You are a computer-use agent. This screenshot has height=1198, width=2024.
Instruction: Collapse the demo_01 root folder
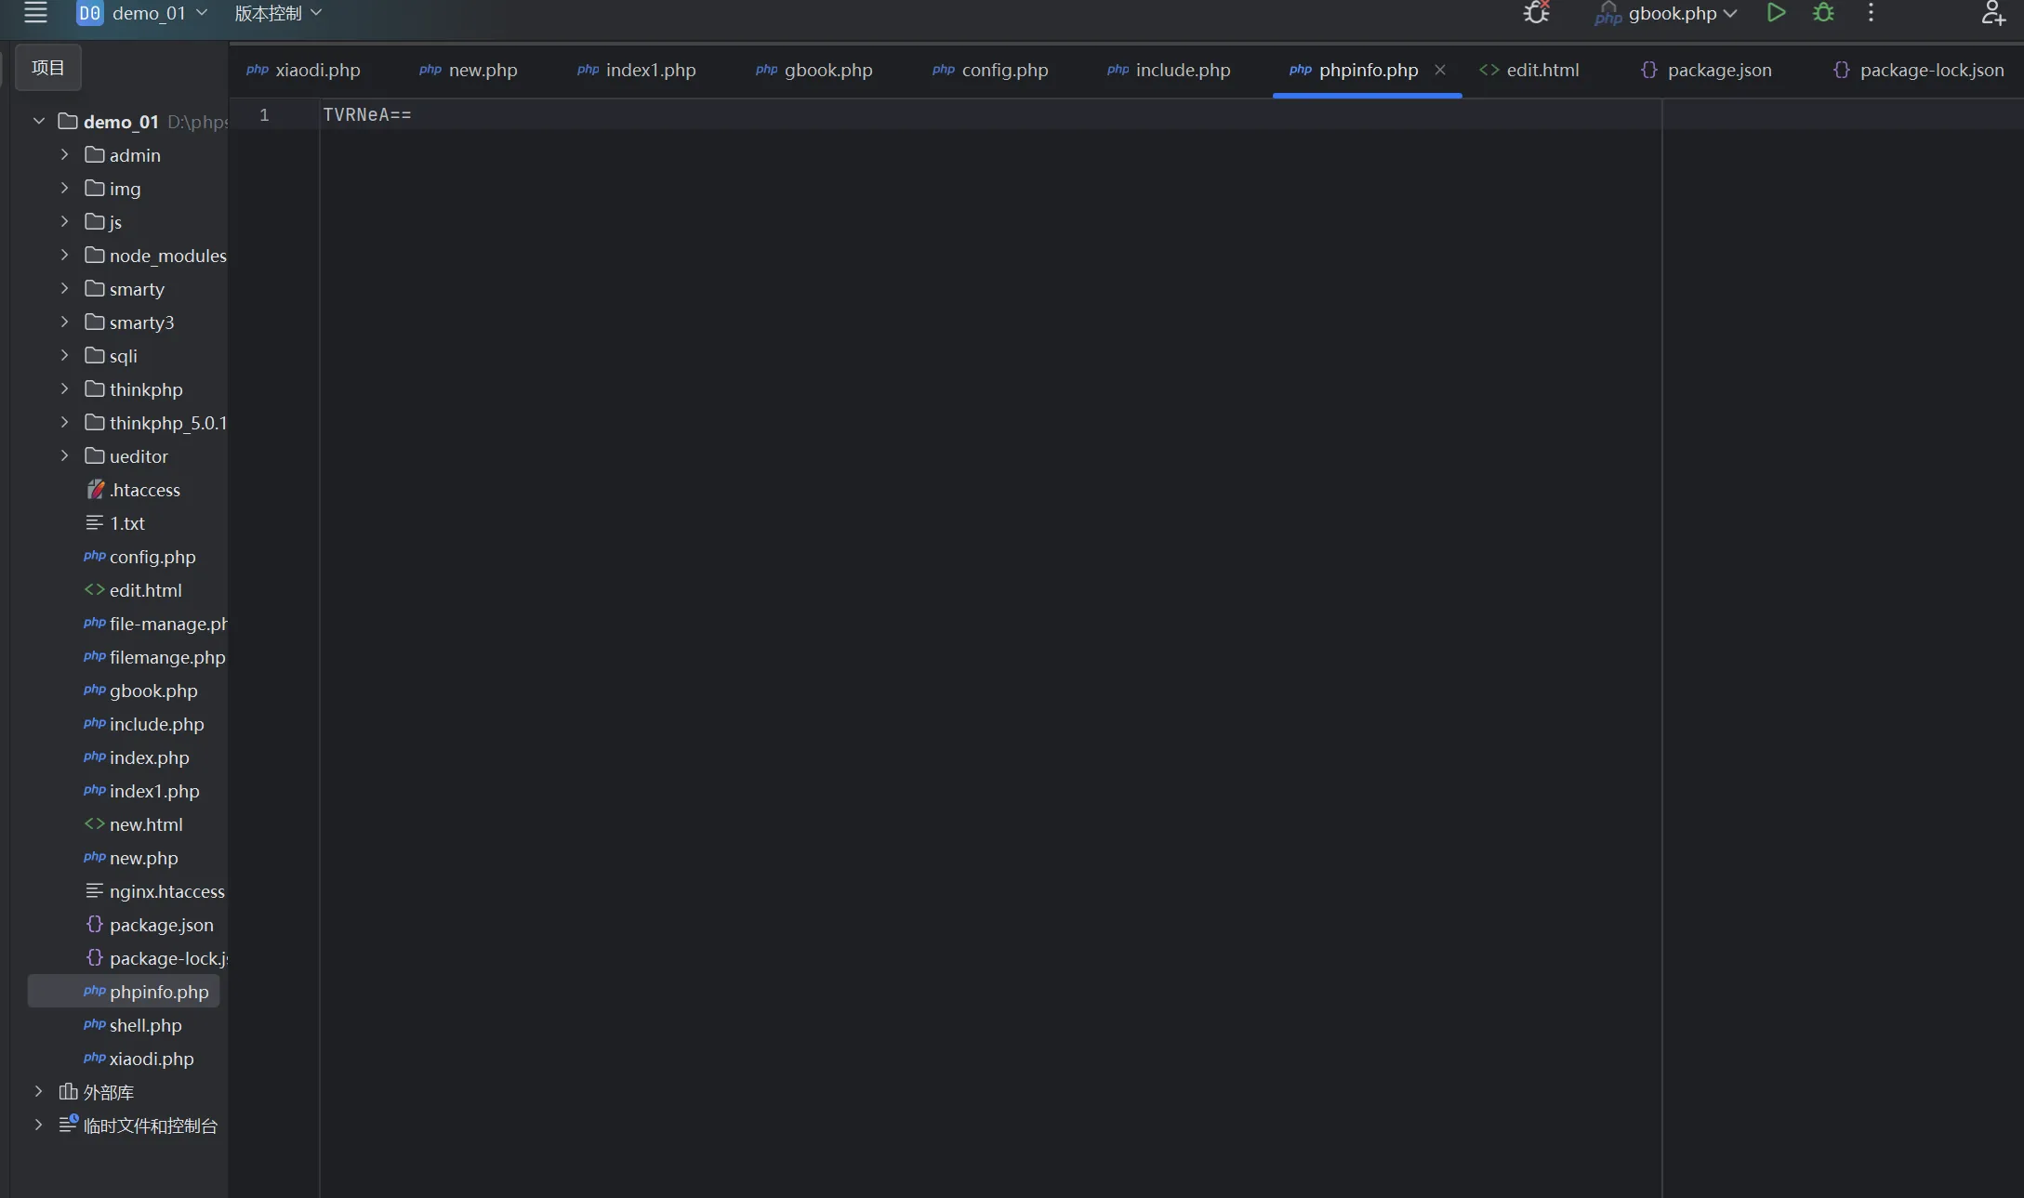tap(39, 122)
